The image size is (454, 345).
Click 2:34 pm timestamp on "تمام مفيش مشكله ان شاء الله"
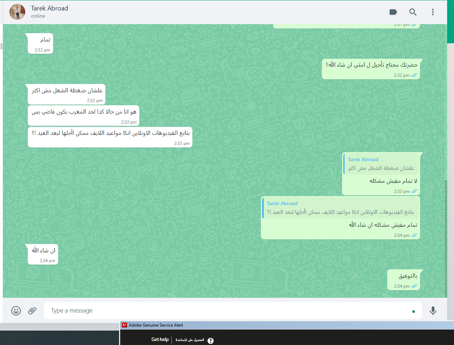pyautogui.click(x=402, y=235)
